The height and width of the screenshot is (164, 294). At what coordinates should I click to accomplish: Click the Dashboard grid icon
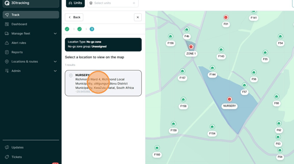(7, 24)
